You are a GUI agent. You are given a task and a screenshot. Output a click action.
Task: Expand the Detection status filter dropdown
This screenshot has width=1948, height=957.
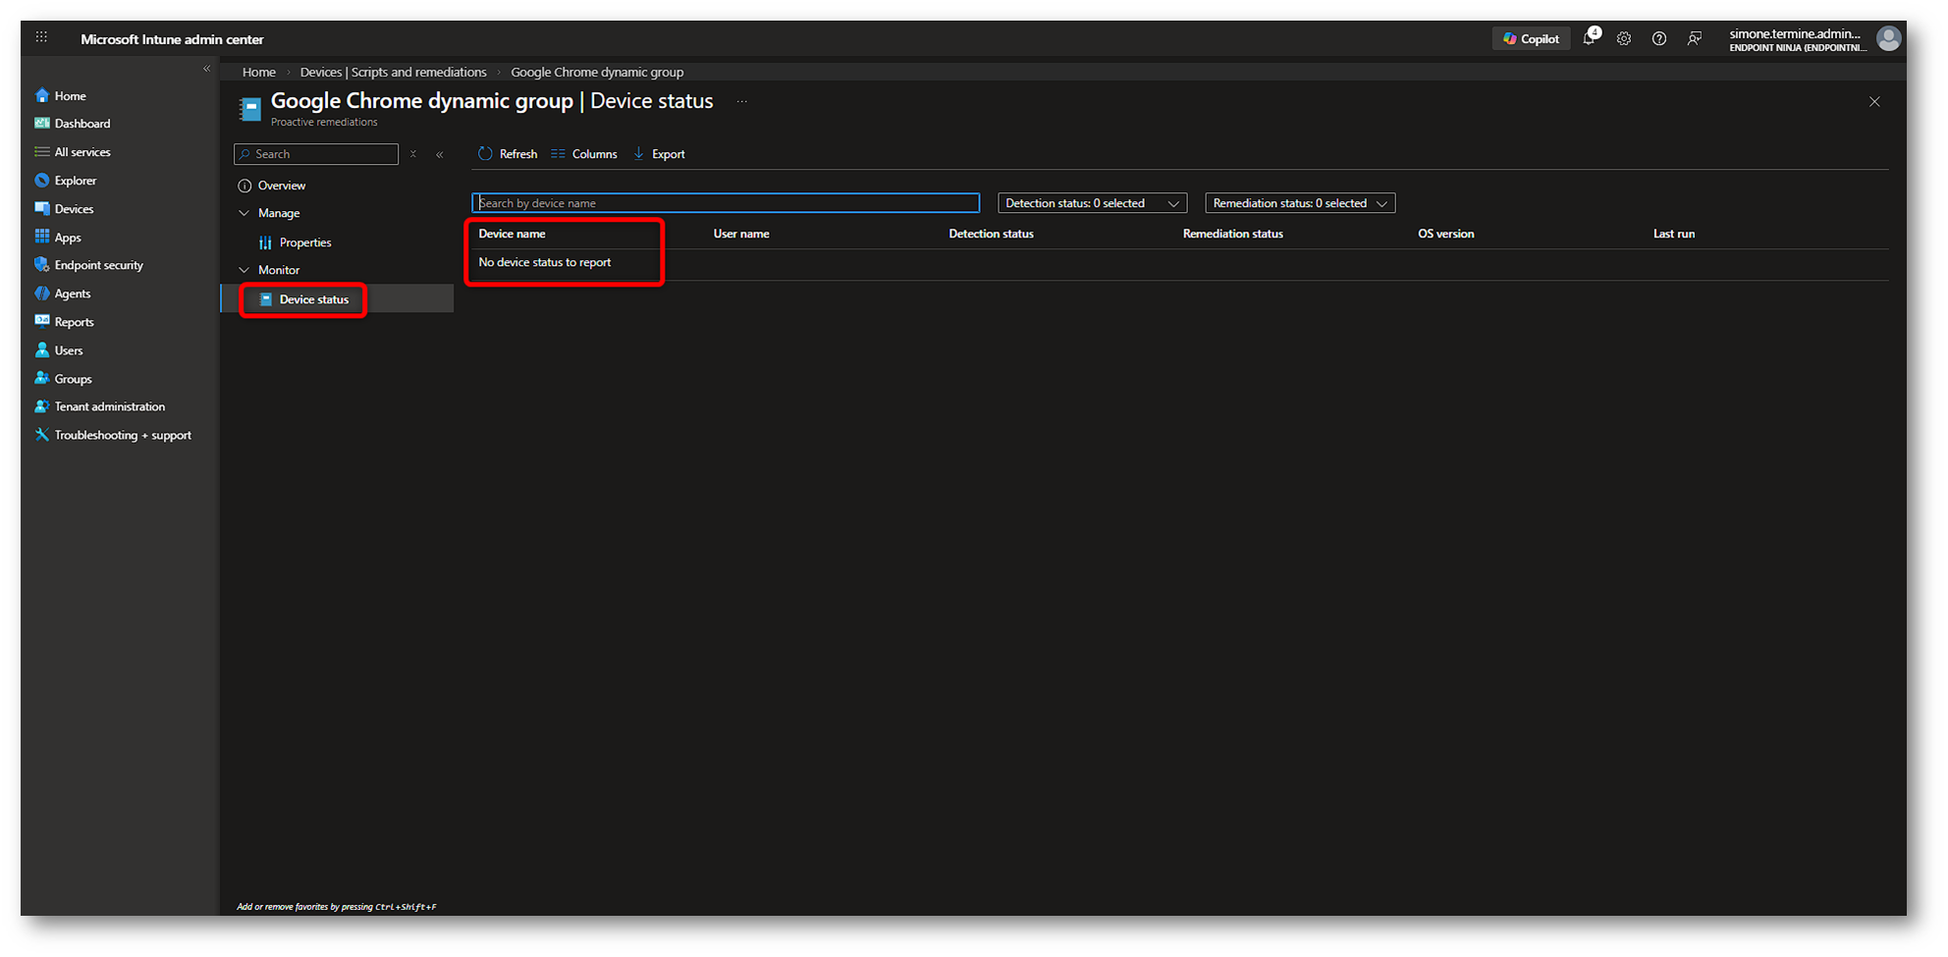click(1092, 203)
